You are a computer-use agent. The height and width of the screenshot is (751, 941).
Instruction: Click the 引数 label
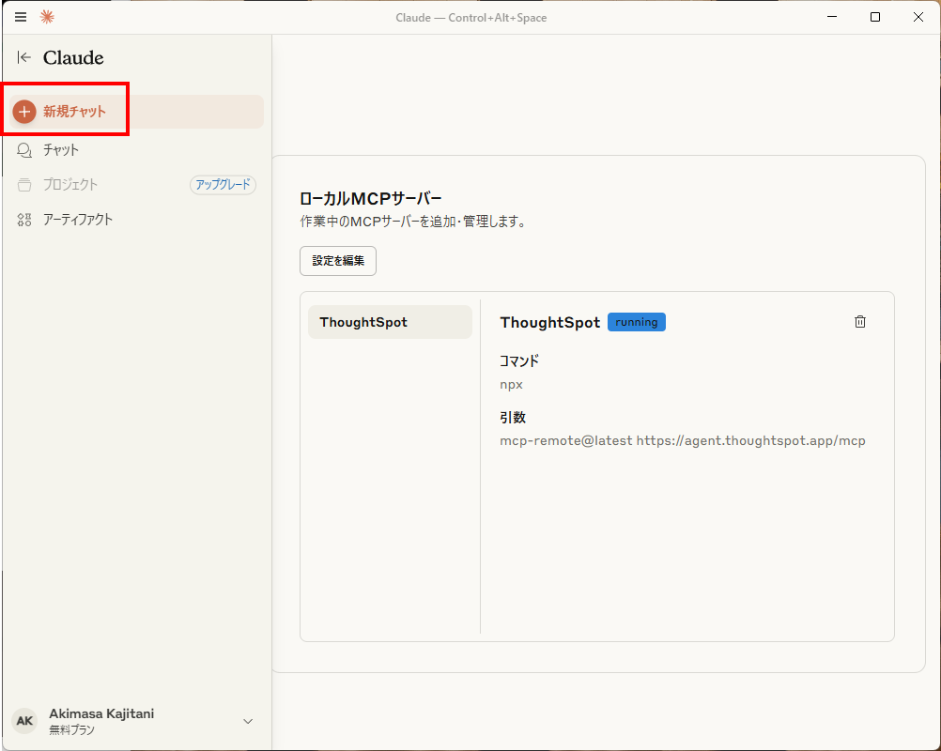point(513,418)
